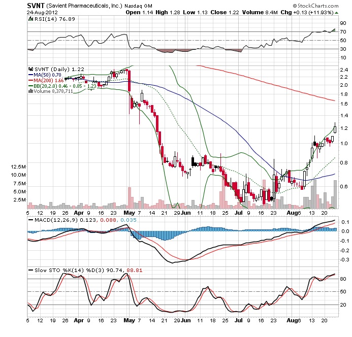This screenshot has width=352, height=337.
Task: Click the SVNT (Daily) 1.22 legend label
Action: tap(59, 70)
